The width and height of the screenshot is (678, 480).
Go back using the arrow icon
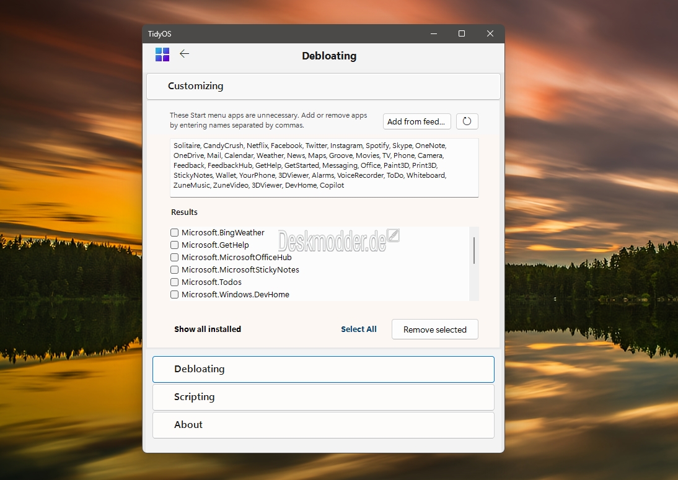coord(185,54)
